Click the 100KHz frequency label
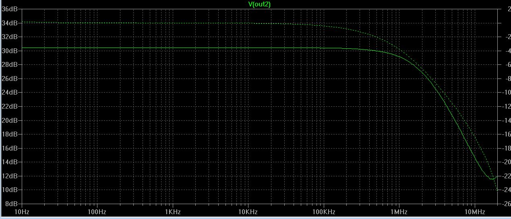This screenshot has height=219, width=511. click(323, 212)
